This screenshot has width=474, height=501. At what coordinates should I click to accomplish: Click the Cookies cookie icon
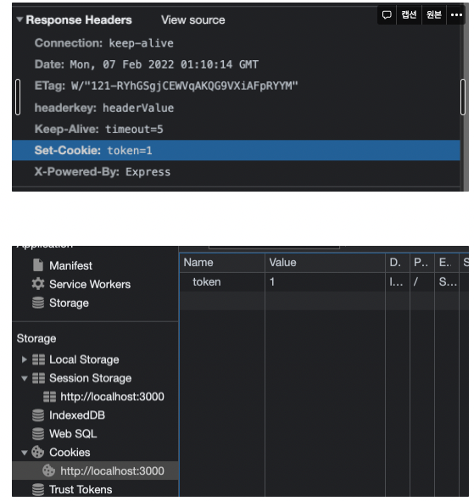click(37, 452)
